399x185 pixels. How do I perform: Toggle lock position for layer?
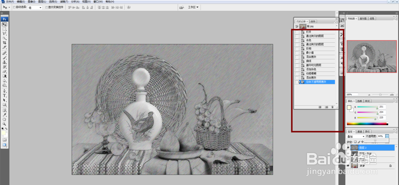pyautogui.click(x=362, y=142)
